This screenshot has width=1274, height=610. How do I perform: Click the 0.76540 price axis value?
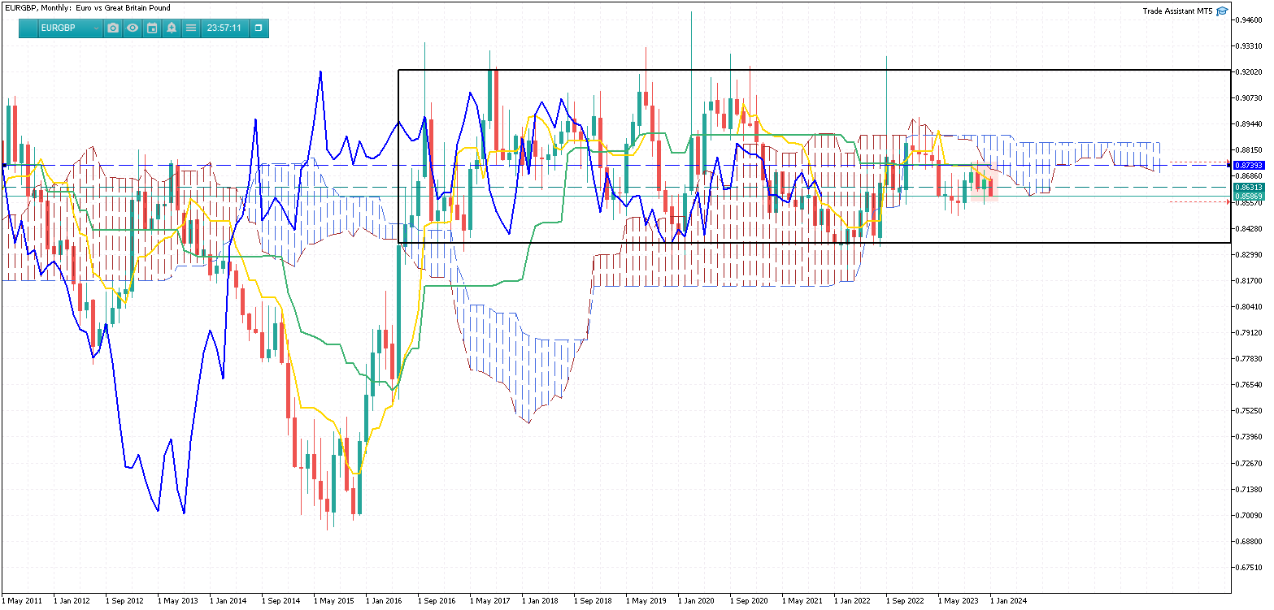pyautogui.click(x=1250, y=385)
